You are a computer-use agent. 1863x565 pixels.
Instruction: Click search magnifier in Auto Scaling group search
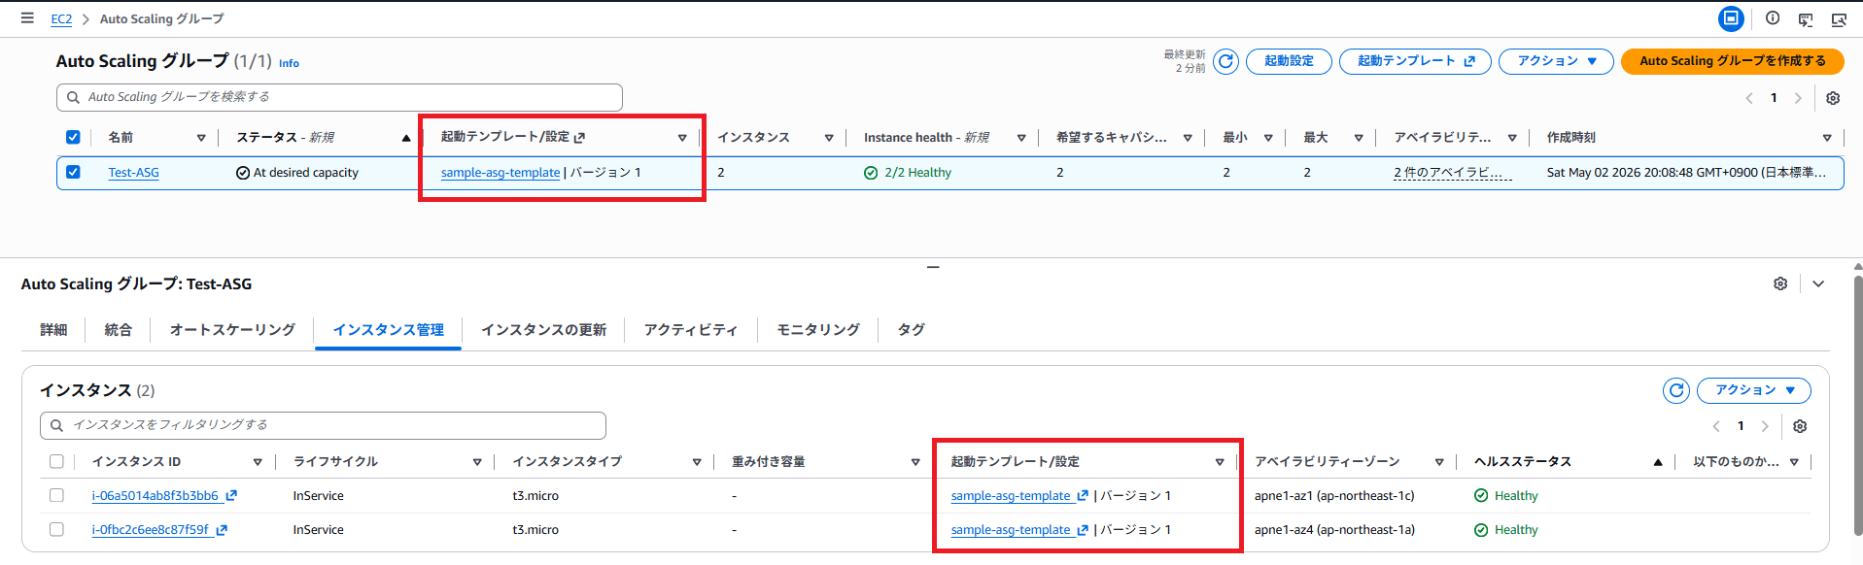coord(73,97)
